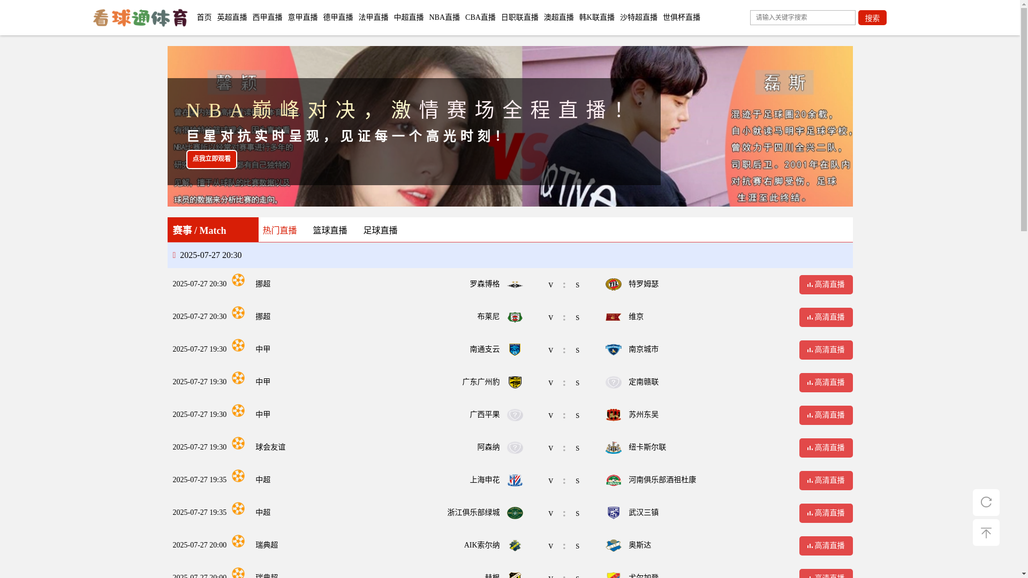Screen dimensions: 1028x578
Task: Click 南京城市 team name
Action: (644, 349)
